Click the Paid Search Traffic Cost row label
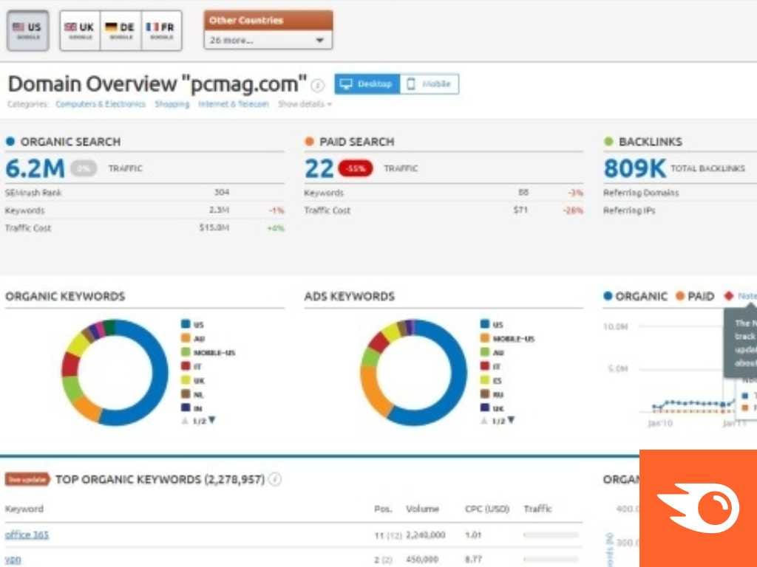 [x=327, y=210]
